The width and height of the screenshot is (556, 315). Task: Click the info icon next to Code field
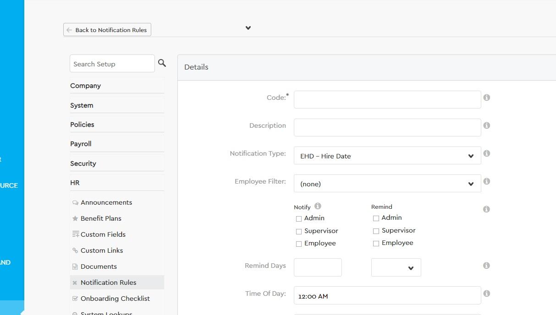pos(487,98)
